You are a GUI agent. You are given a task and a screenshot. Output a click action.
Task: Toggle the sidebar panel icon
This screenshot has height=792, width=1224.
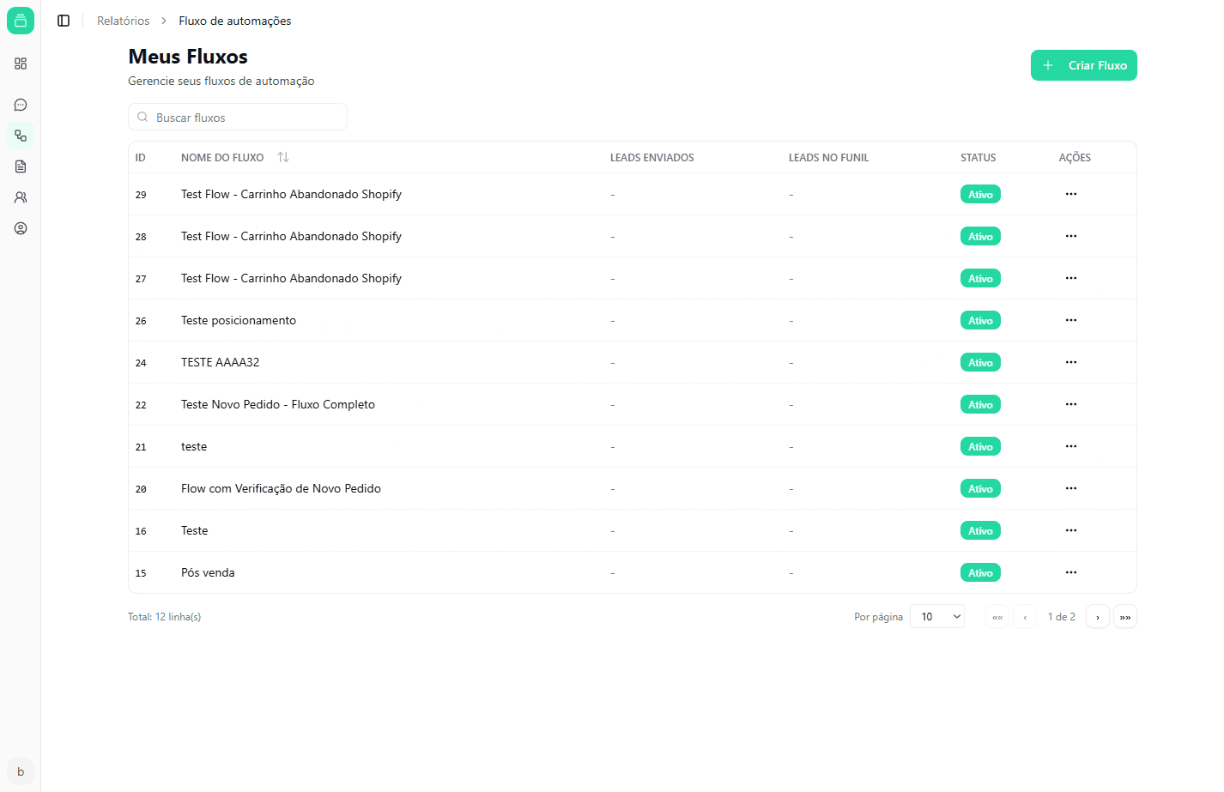(x=64, y=21)
